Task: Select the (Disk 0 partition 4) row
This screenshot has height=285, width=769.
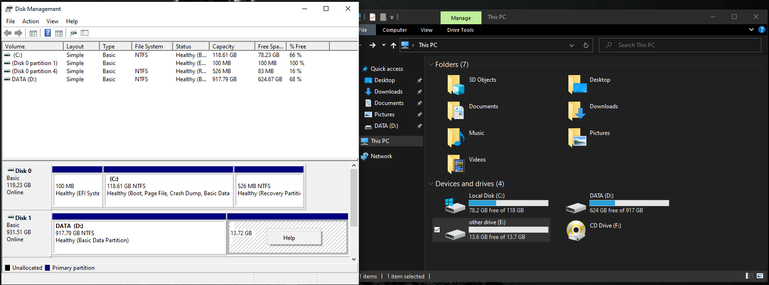Action: pyautogui.click(x=181, y=71)
